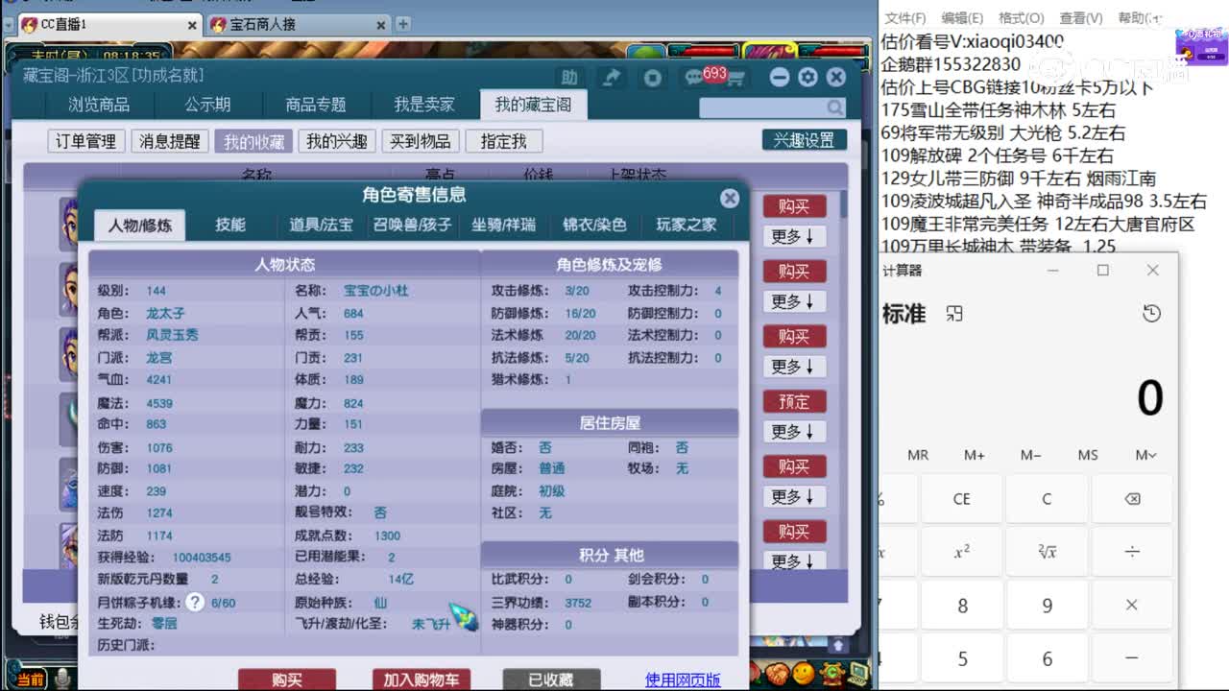Click the 藏宝阁 search input field
The width and height of the screenshot is (1229, 691).
click(762, 108)
